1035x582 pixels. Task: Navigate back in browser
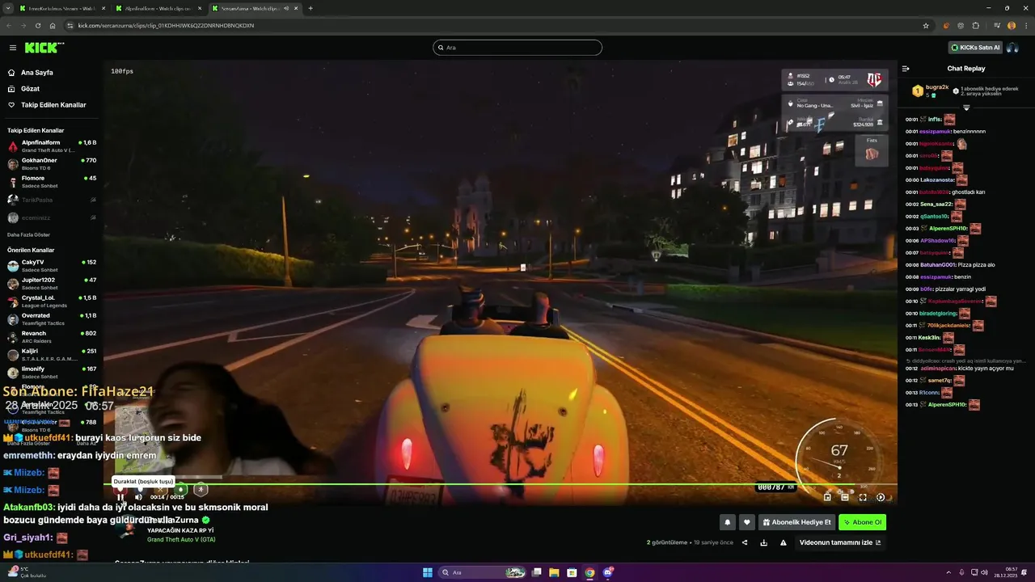(x=10, y=25)
